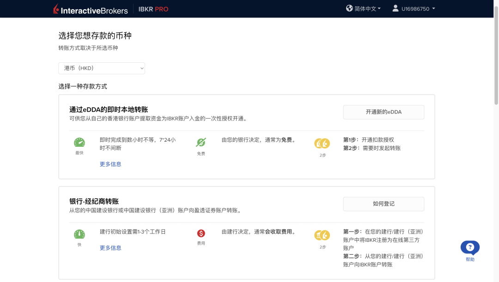The width and height of the screenshot is (499, 282).
Task: Click the green speedometer icon for eDDA
Action: (79, 143)
